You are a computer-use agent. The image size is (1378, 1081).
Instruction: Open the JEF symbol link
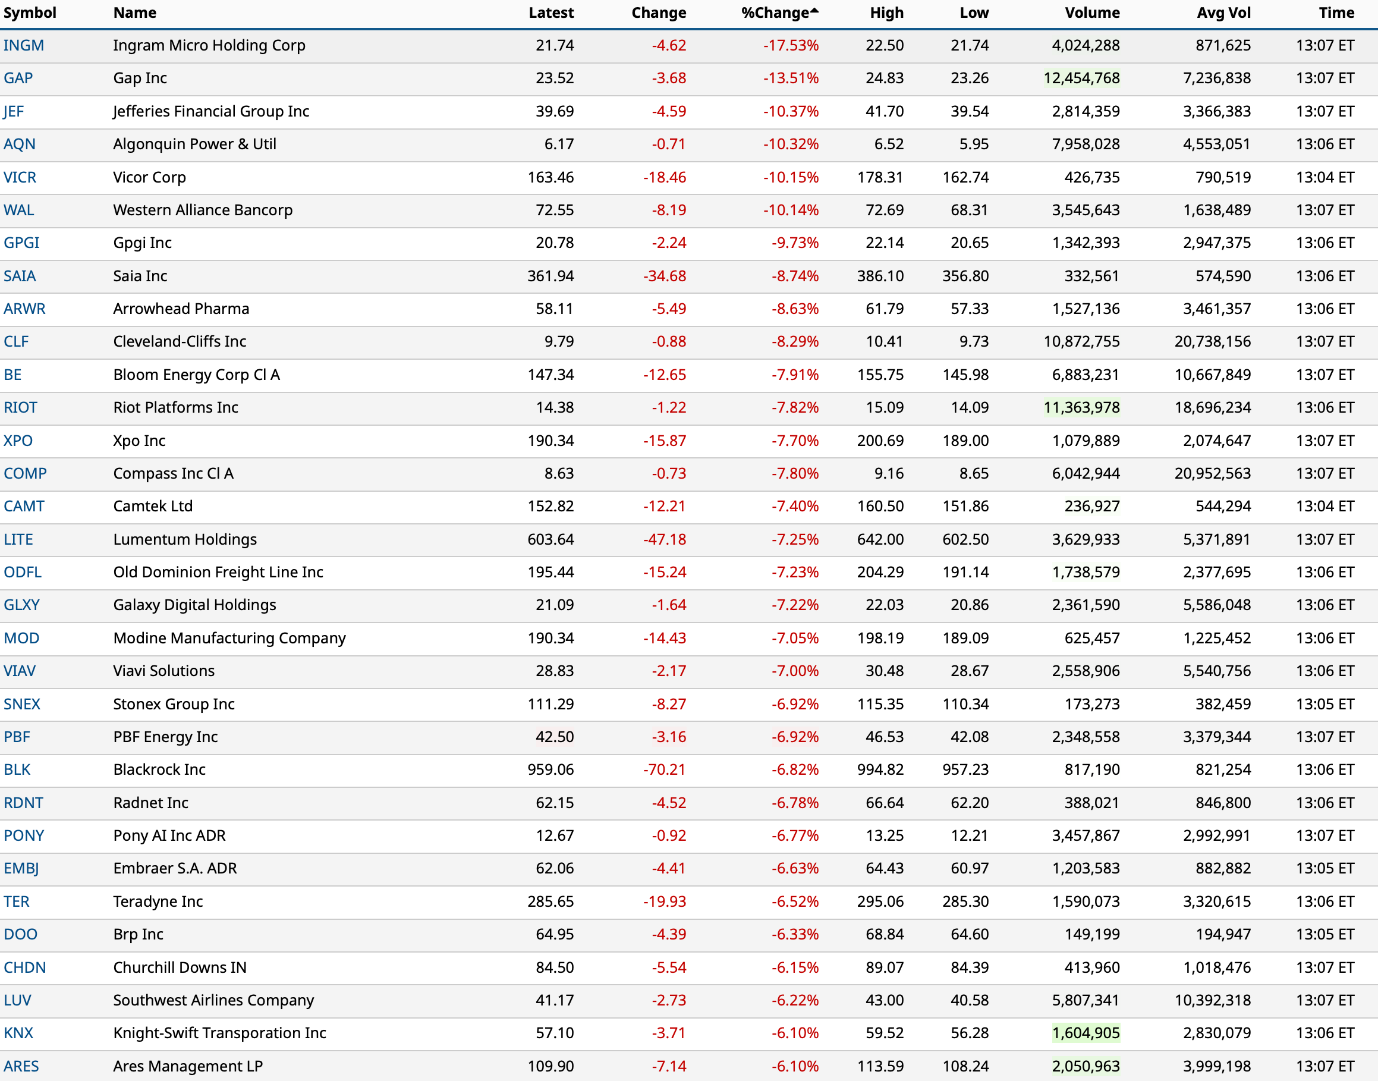point(13,111)
